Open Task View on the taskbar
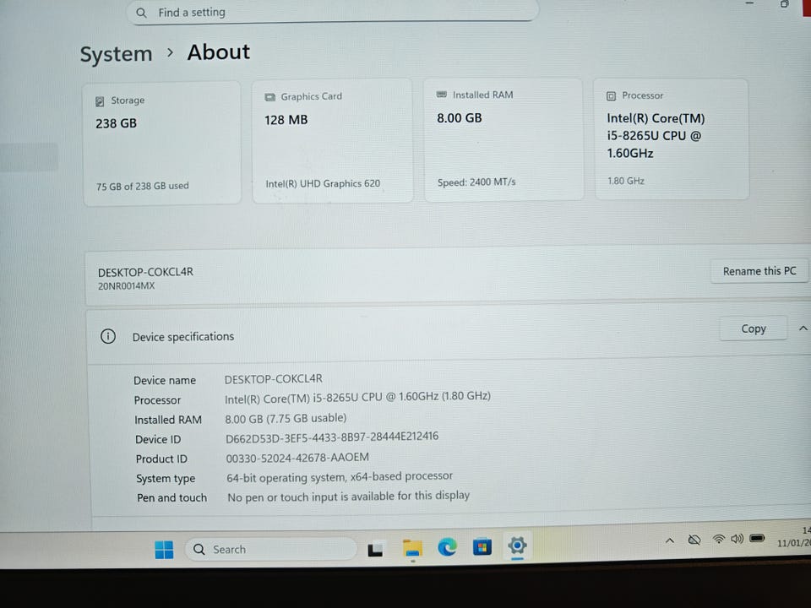Screen dimensions: 811x608 point(375,549)
